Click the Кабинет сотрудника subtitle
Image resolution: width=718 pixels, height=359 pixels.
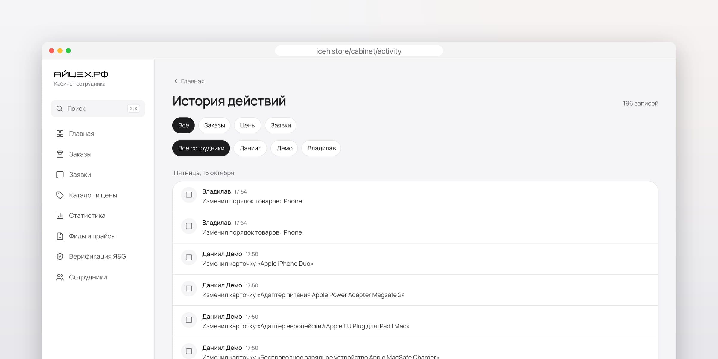(x=80, y=84)
